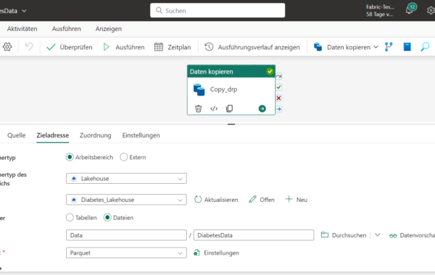Click the Daten kopieren toolbar button
Screen dimensions: 435x275
tap(342, 47)
